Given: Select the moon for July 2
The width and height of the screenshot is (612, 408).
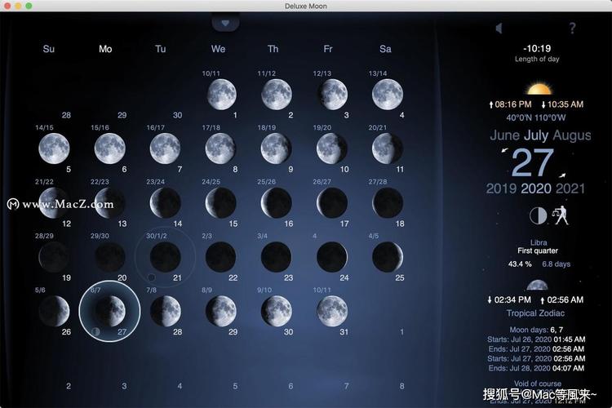Looking at the screenshot, I should pos(277,94).
